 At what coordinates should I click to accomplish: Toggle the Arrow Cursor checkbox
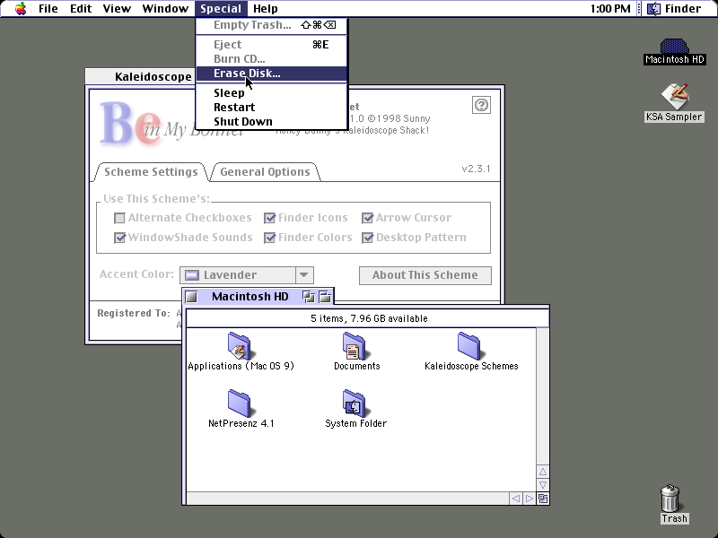[368, 218]
